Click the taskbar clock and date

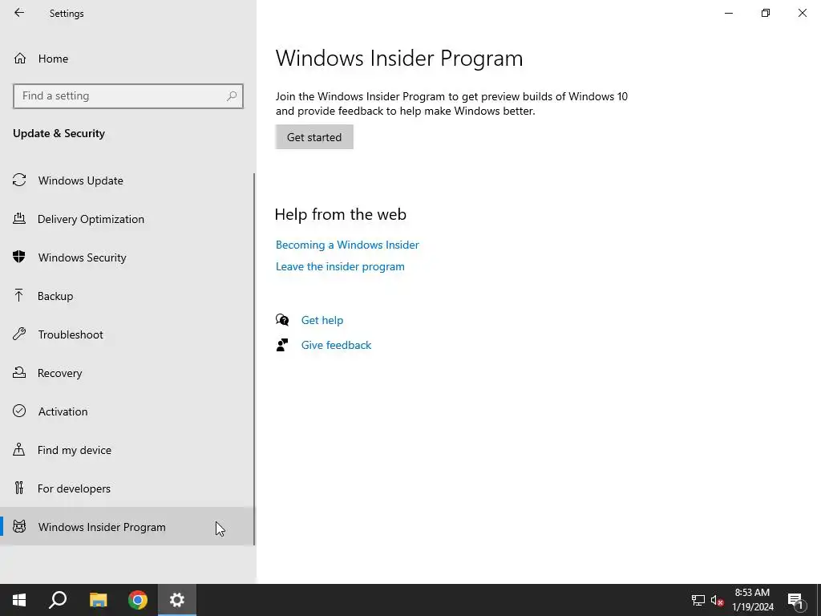752,600
